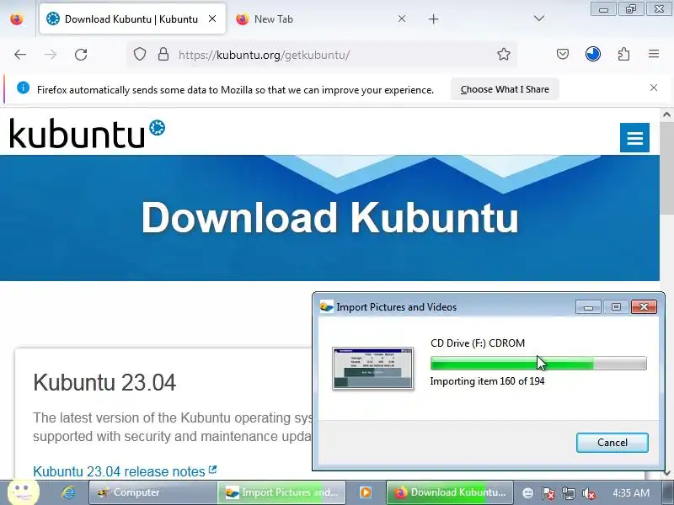Click the CD Drive (F:) CDROM label
Viewport: 674px width, 505px height.
[478, 343]
